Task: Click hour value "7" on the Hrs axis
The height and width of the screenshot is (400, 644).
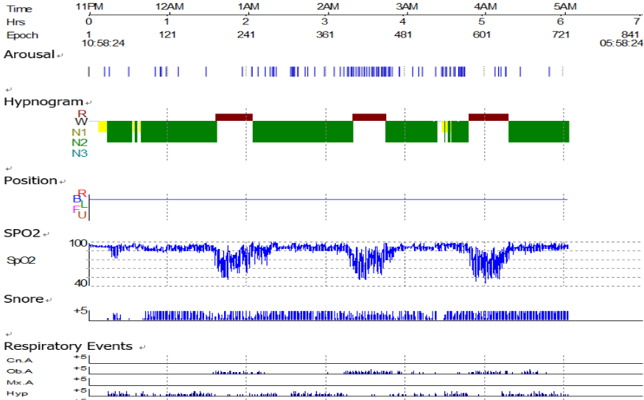Action: (x=637, y=21)
